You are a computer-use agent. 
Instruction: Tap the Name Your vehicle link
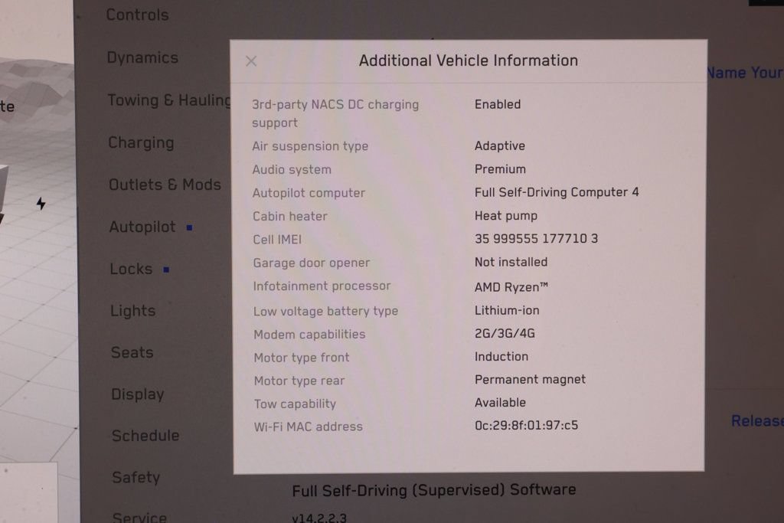point(745,73)
